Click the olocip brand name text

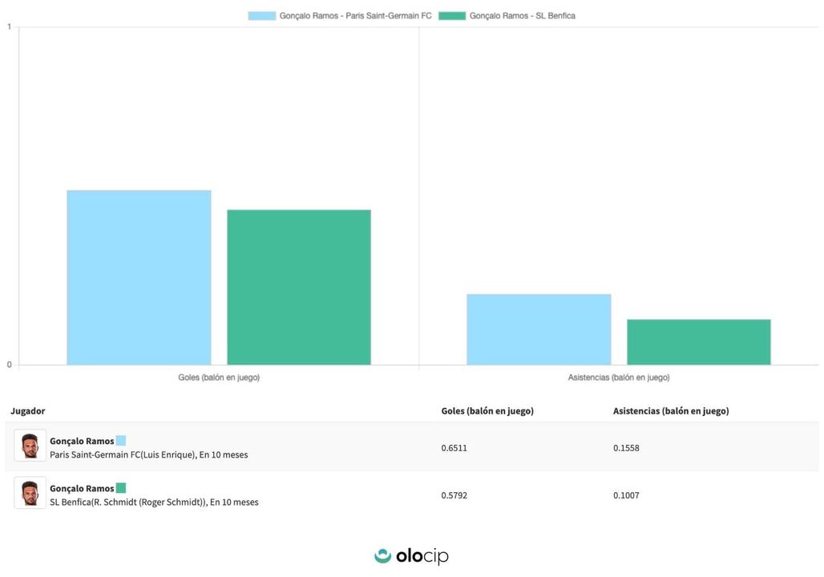tap(422, 556)
